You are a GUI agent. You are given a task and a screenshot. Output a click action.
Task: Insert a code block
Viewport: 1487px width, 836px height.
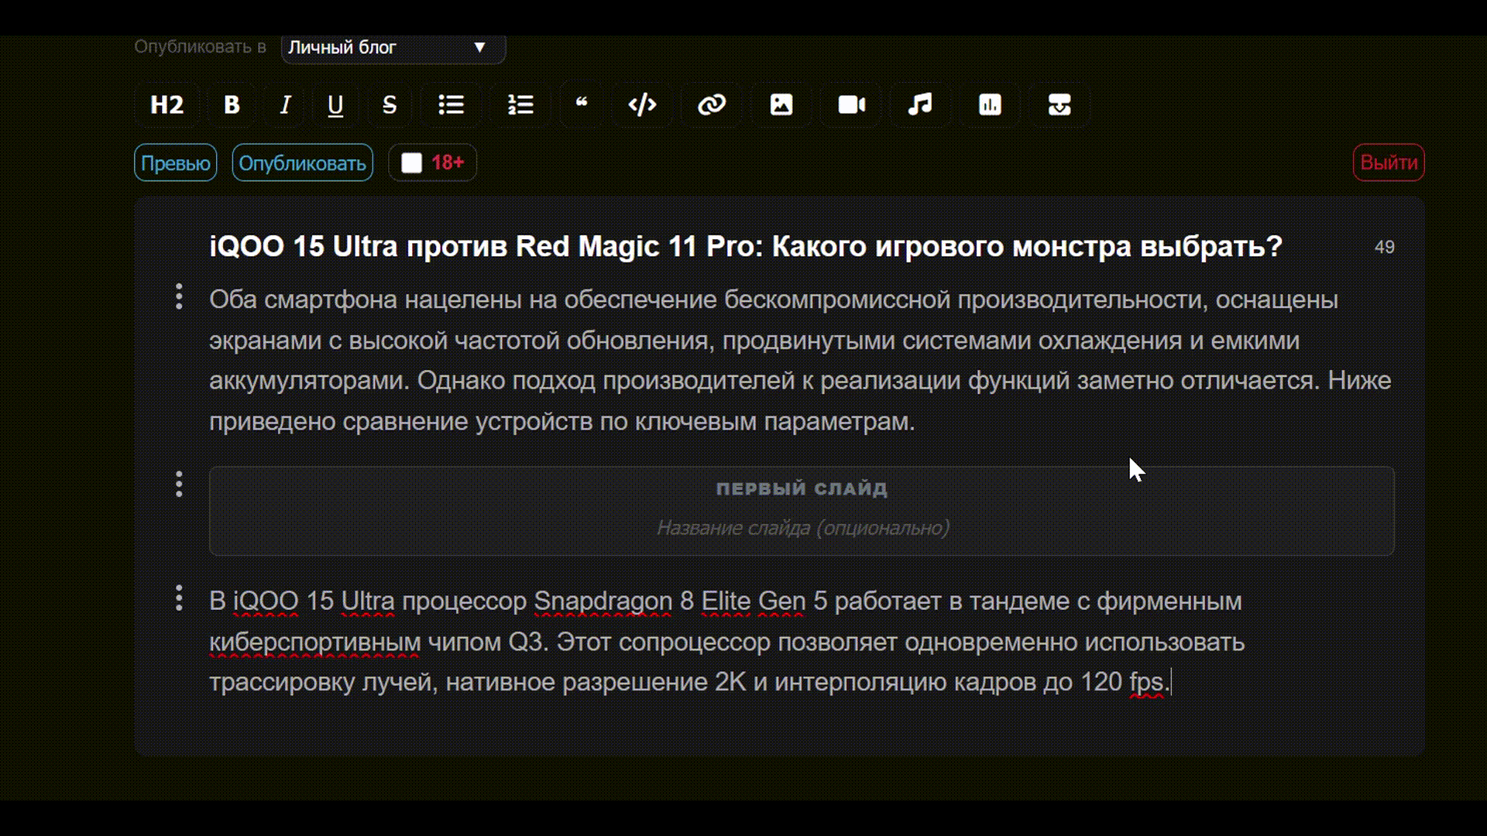click(x=643, y=105)
